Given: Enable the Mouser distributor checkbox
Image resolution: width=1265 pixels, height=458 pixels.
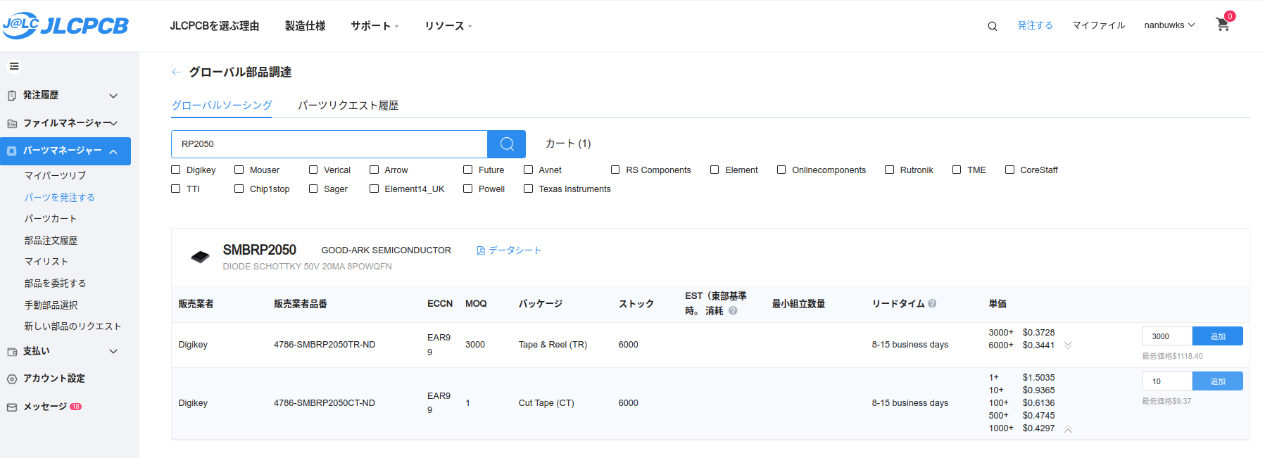Looking at the screenshot, I should [x=239, y=170].
